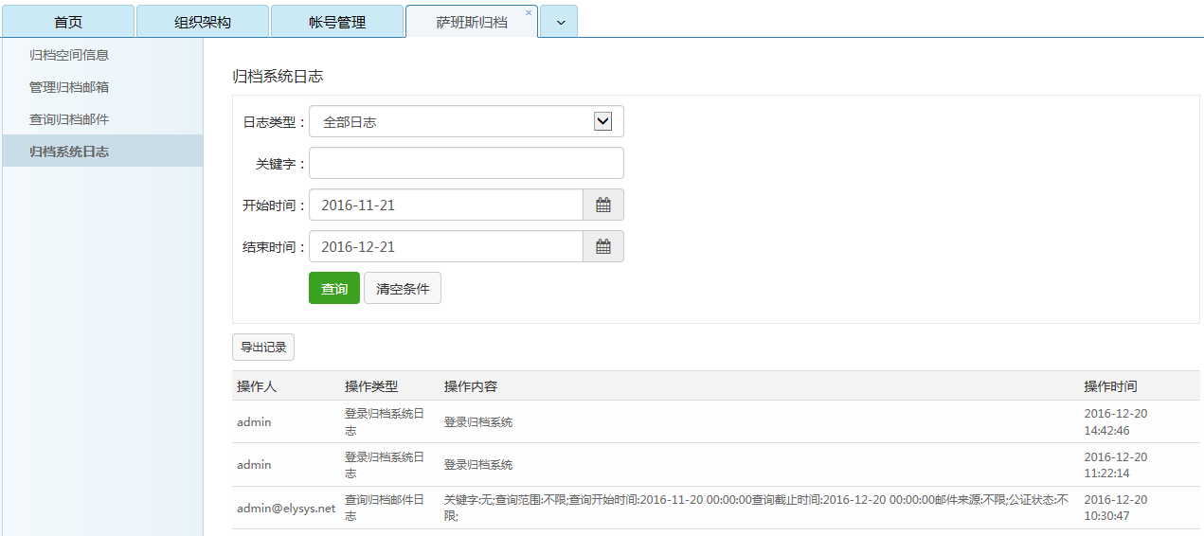The width and height of the screenshot is (1204, 536).
Task: Click the 结束时间 date field
Action: click(x=445, y=247)
